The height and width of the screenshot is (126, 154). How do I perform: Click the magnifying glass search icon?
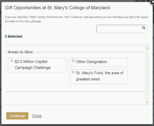(144, 28)
